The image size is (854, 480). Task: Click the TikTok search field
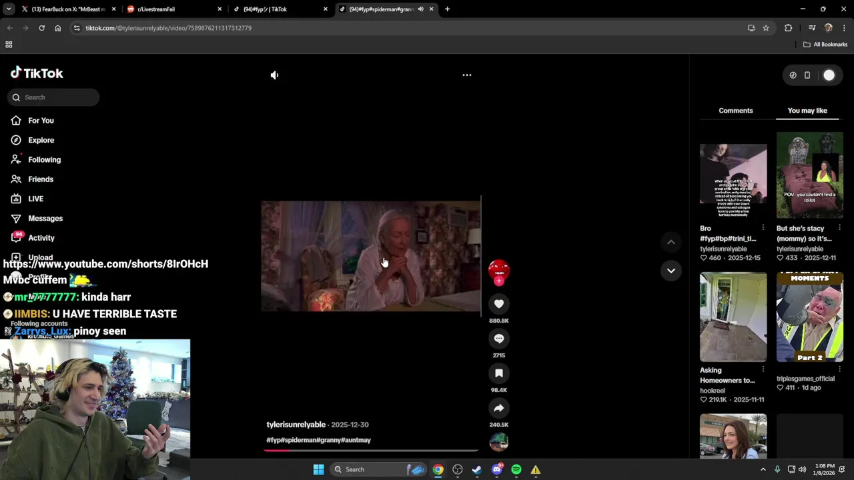coord(53,97)
